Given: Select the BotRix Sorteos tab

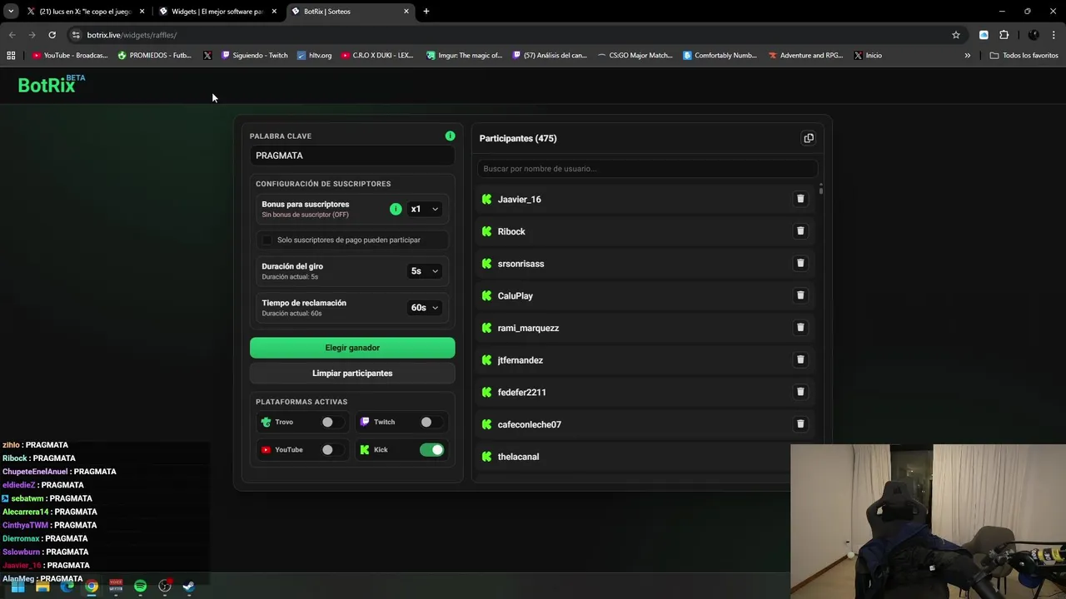Looking at the screenshot, I should coord(350,12).
